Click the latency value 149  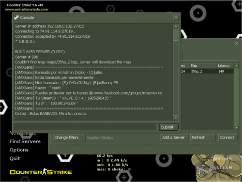[221, 71]
